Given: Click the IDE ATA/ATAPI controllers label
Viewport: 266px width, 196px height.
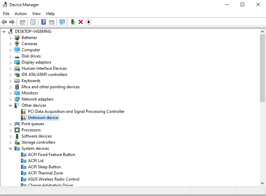Looking at the screenshot, I should click(44, 75).
